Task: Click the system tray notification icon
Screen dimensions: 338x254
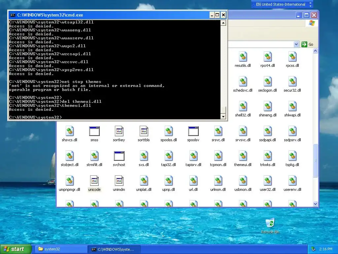Action: (x=314, y=249)
